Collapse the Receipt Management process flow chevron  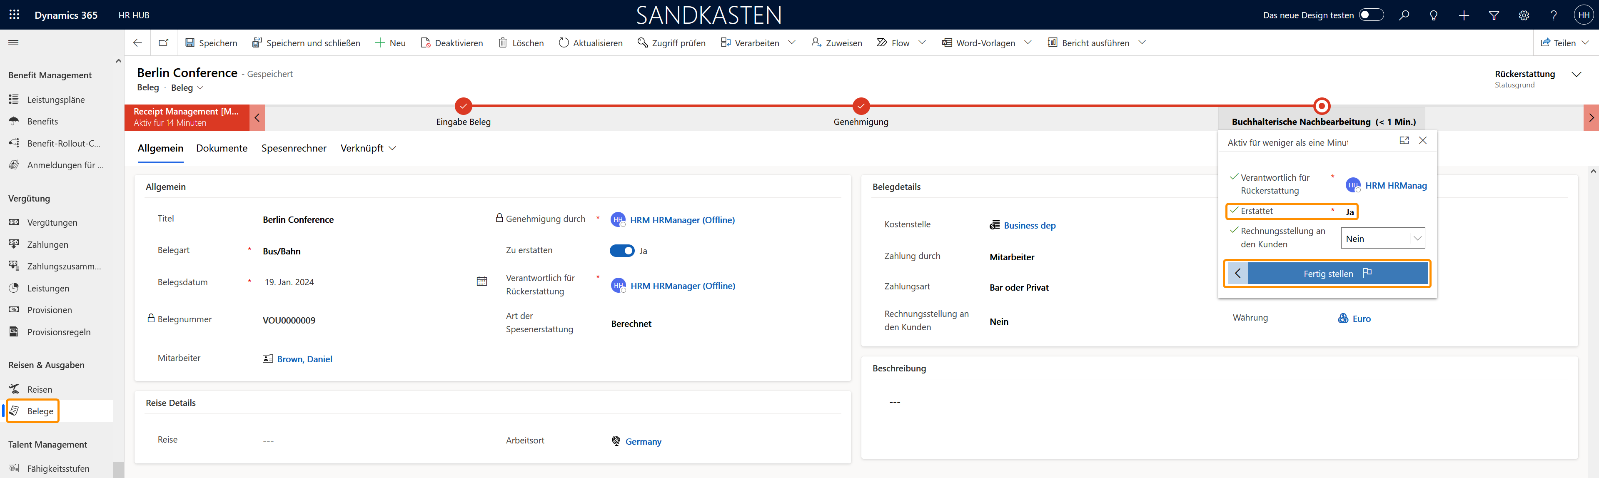[x=257, y=117]
